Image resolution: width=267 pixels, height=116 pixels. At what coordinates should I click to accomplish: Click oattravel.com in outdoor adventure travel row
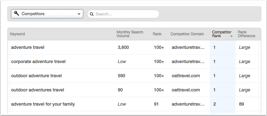[x=186, y=76]
